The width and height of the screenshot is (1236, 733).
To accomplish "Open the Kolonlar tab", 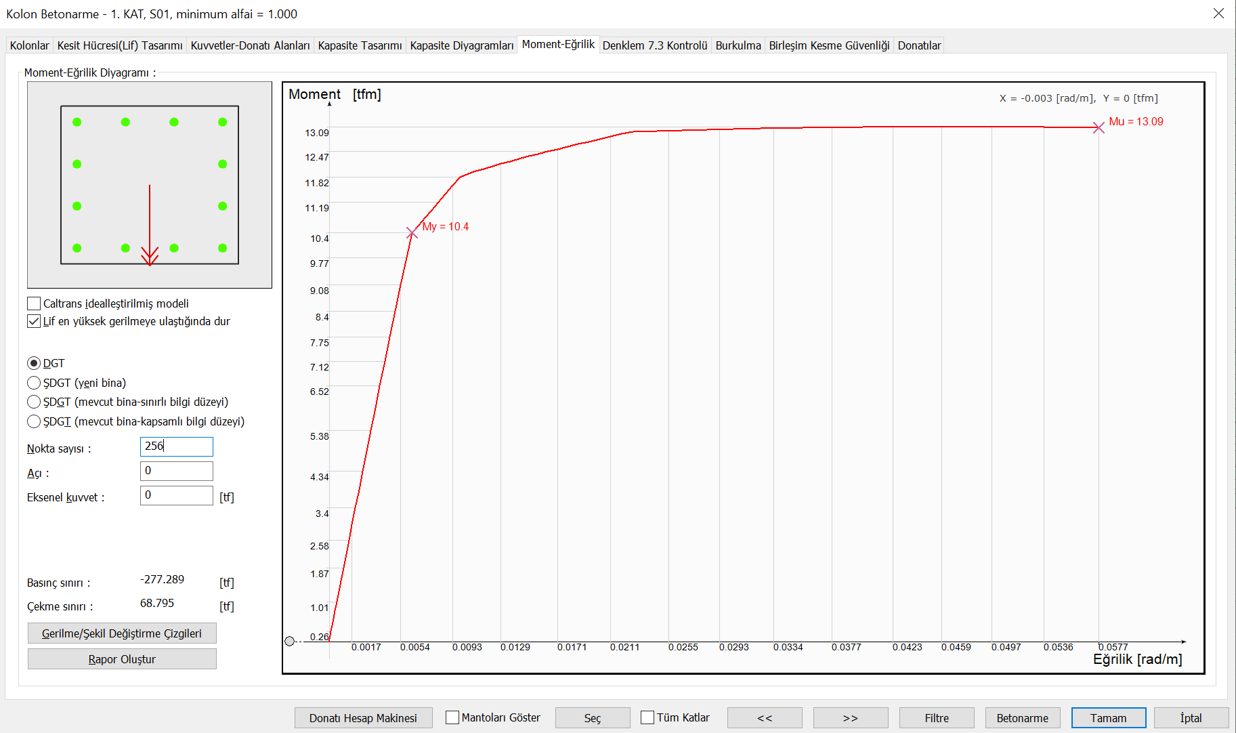I will tap(30, 45).
